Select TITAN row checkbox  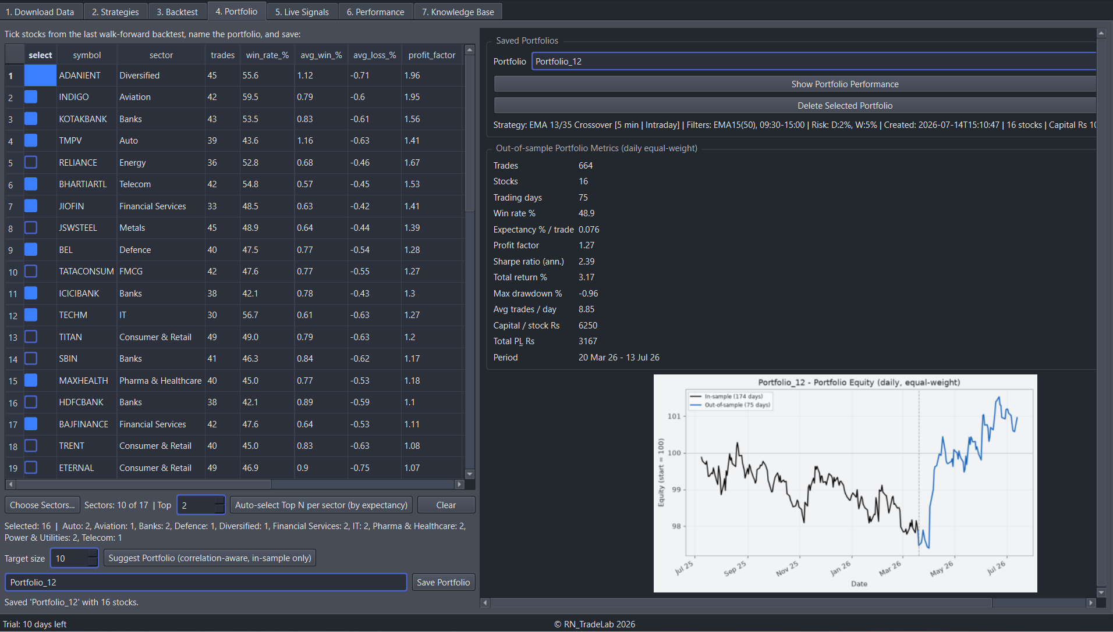(31, 337)
